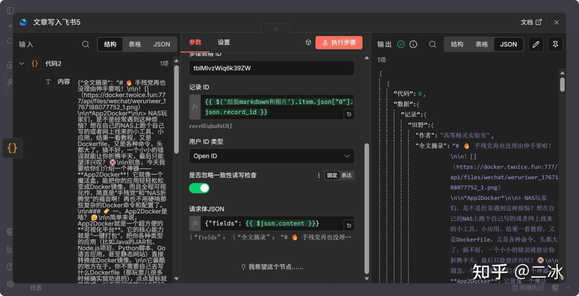Click the search icon in output panel

432,44
